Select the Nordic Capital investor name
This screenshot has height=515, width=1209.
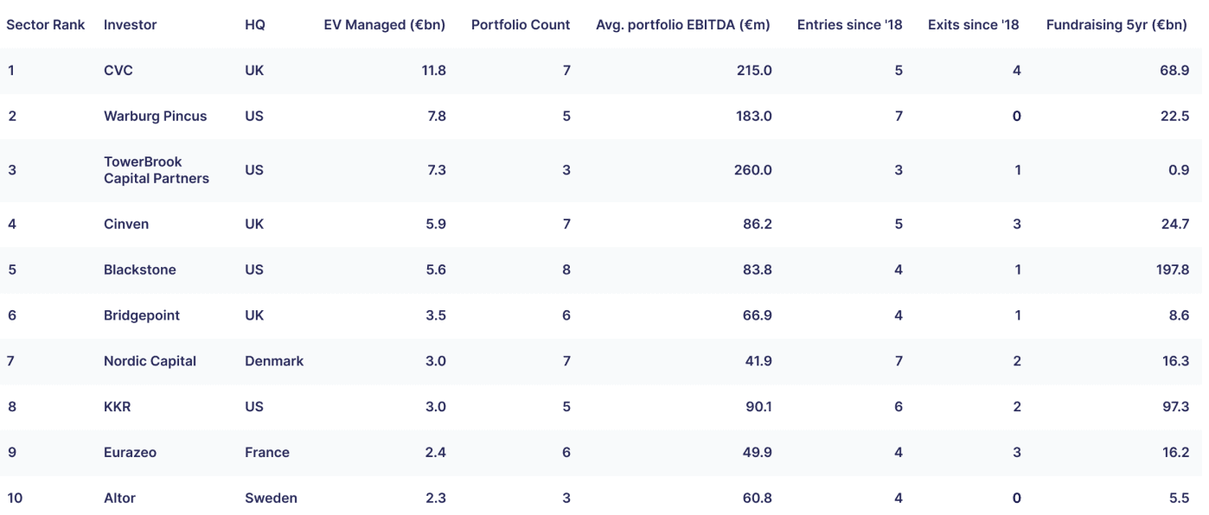[150, 361]
